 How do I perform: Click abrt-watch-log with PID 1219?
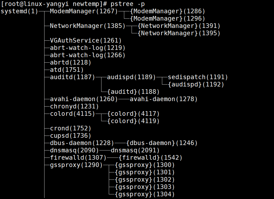pyautogui.click(x=88, y=48)
